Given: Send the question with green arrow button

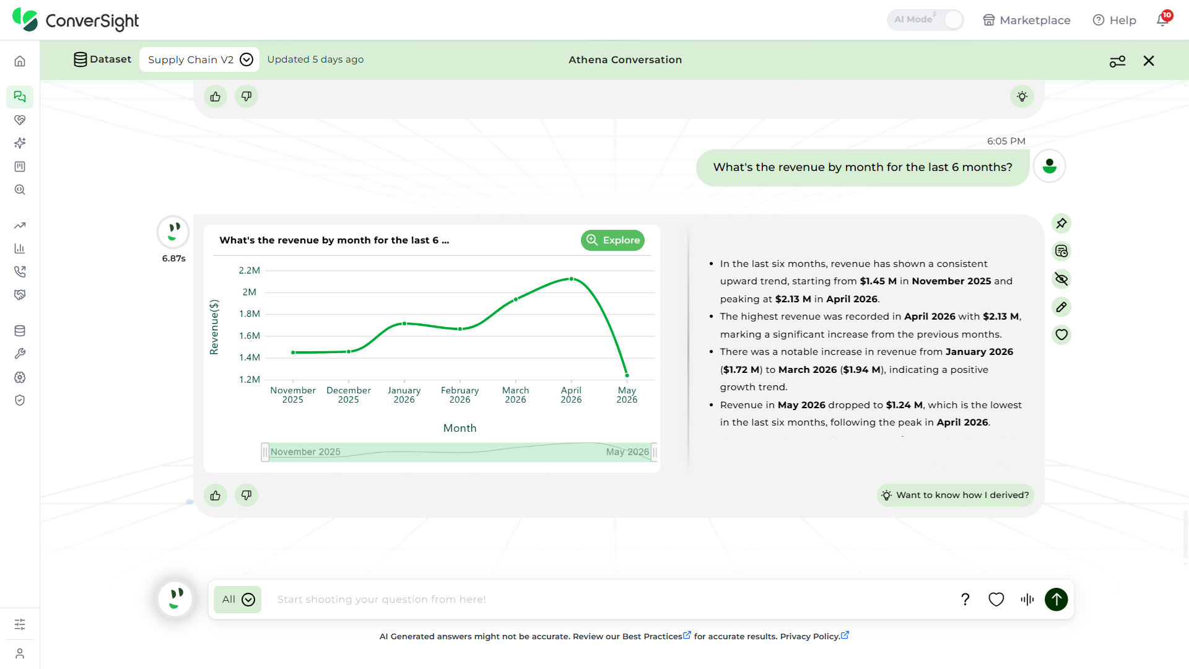Looking at the screenshot, I should point(1056,599).
